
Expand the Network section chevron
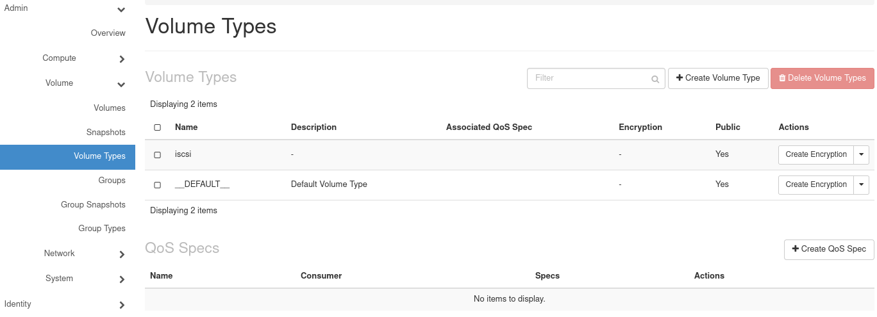point(122,254)
